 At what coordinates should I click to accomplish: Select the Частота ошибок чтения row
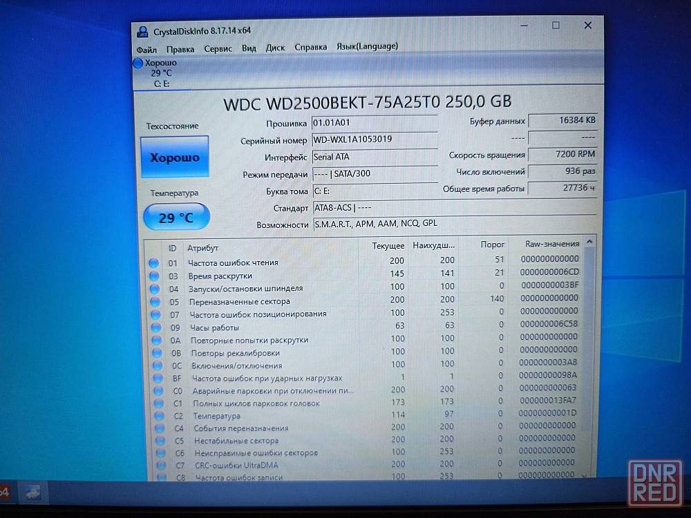pyautogui.click(x=364, y=261)
